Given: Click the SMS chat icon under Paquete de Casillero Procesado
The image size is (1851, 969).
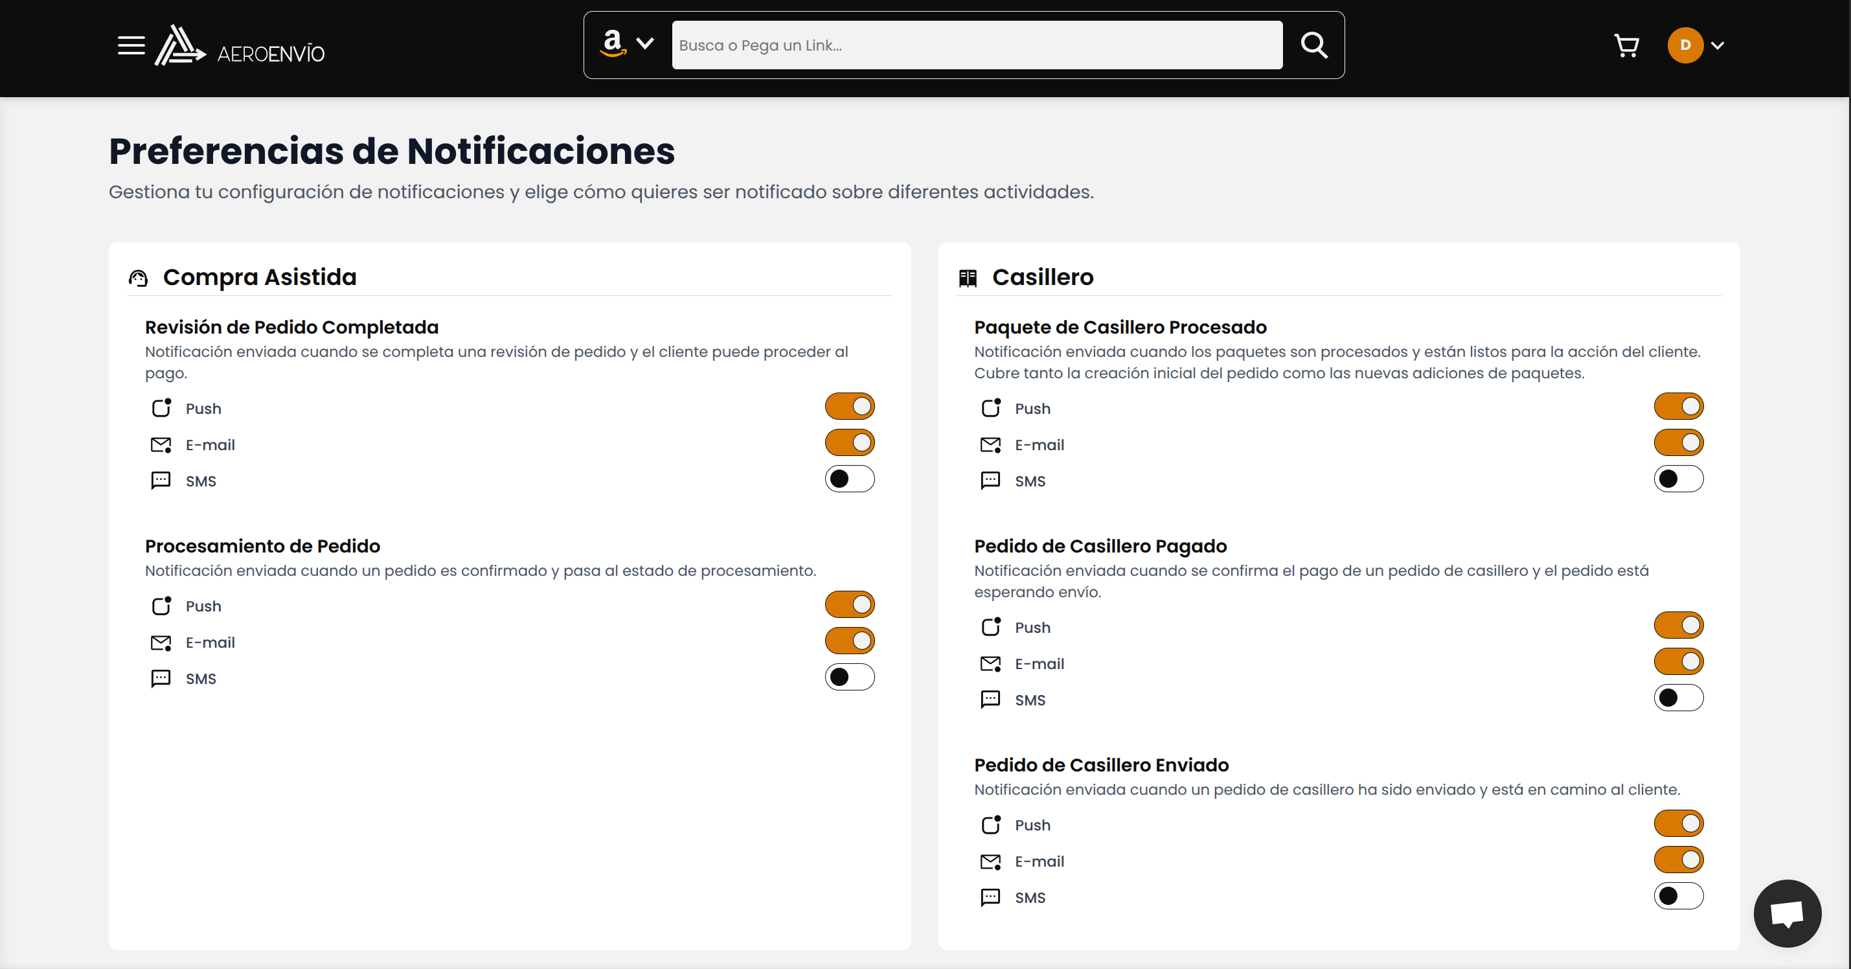Looking at the screenshot, I should pos(990,481).
